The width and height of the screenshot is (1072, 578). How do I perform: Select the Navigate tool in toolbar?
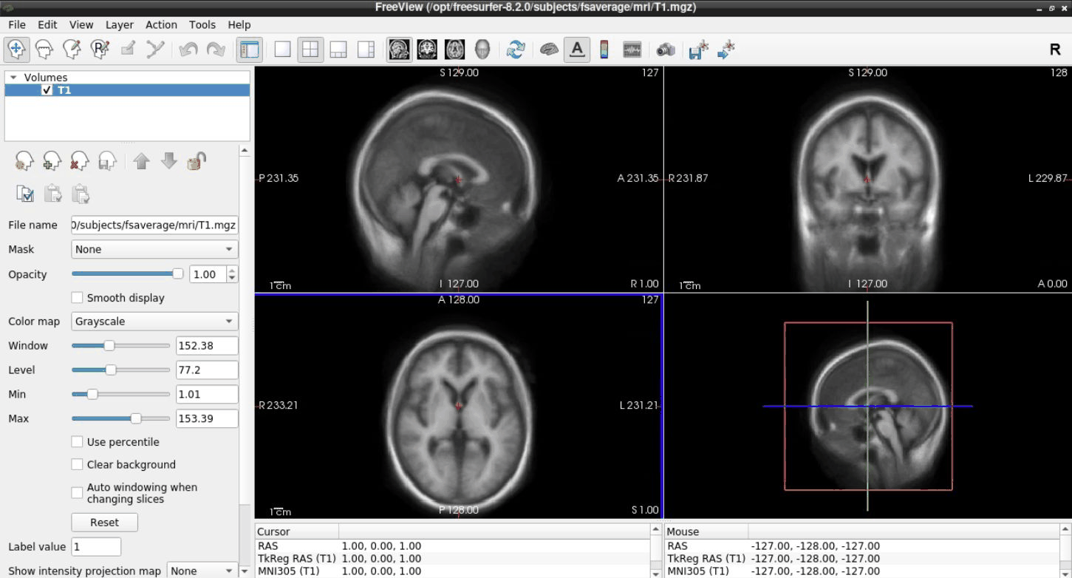point(17,50)
